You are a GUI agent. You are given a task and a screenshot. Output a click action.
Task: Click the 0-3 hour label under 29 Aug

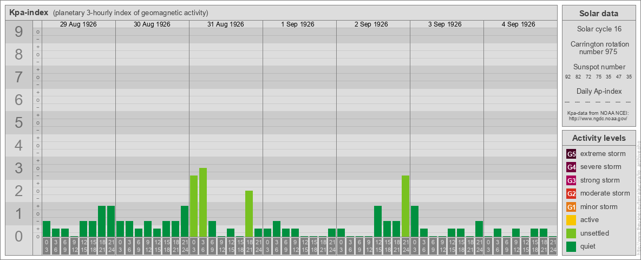47,246
